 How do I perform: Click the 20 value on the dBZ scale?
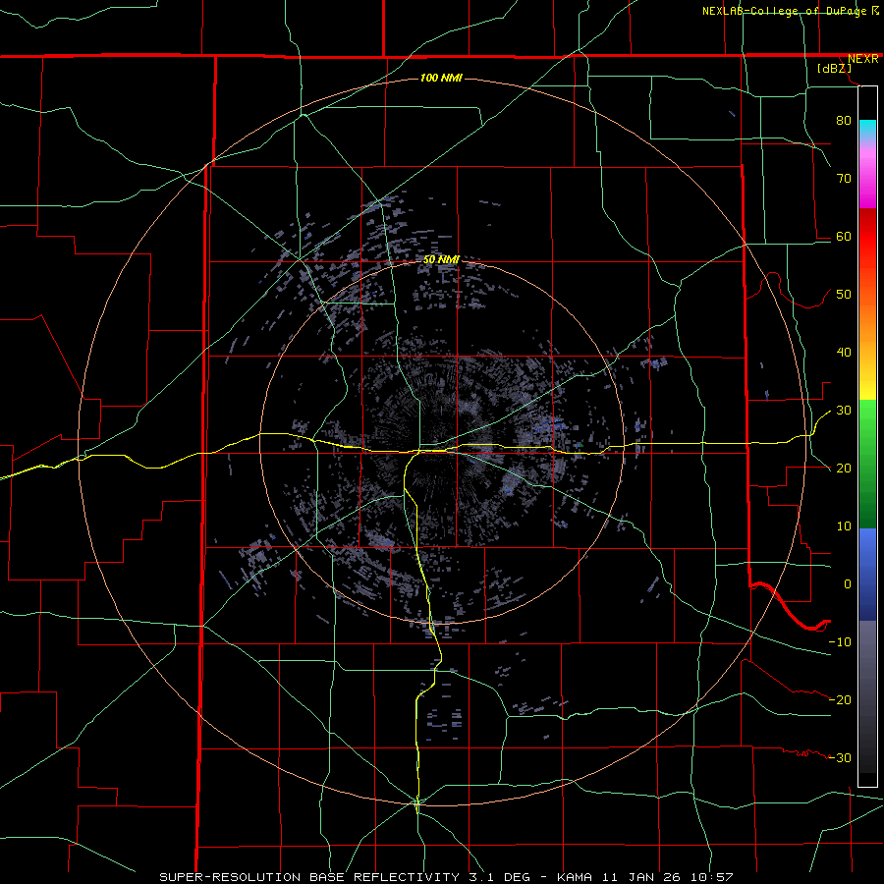coord(844,468)
